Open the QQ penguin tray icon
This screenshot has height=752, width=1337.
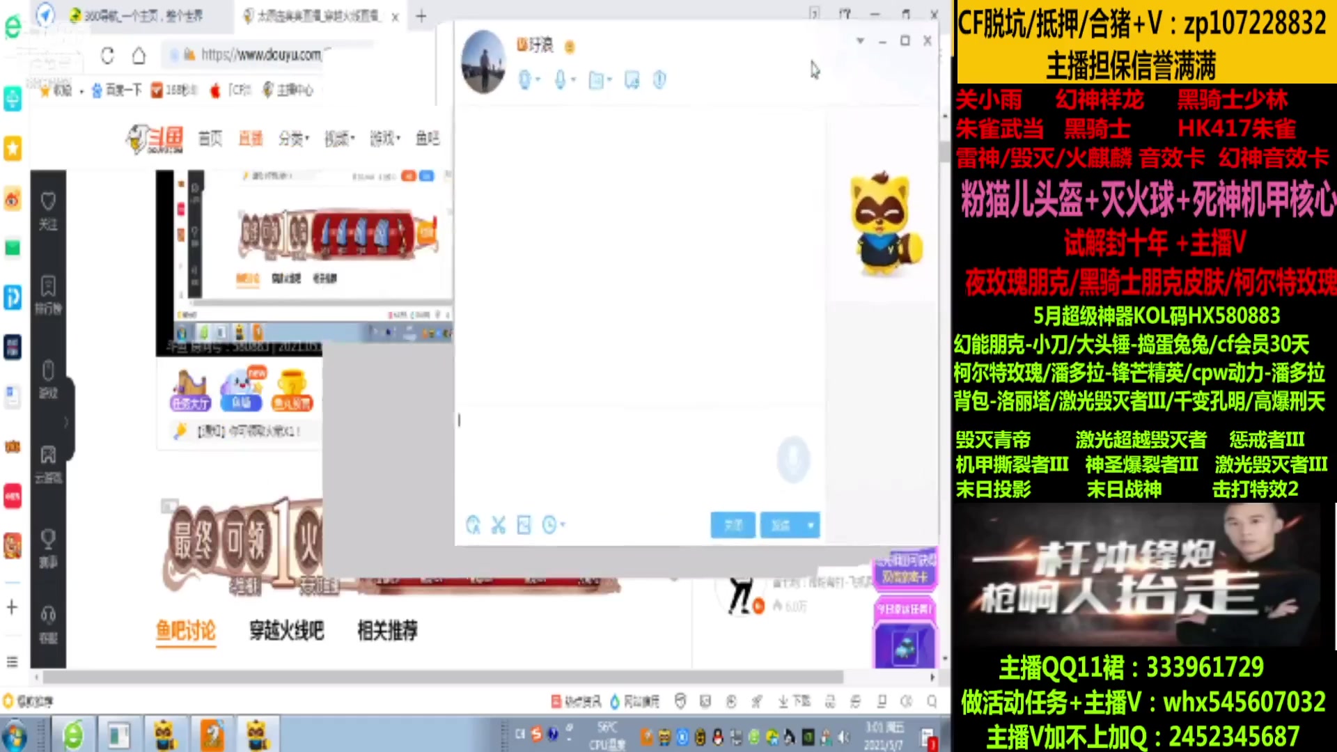[718, 737]
